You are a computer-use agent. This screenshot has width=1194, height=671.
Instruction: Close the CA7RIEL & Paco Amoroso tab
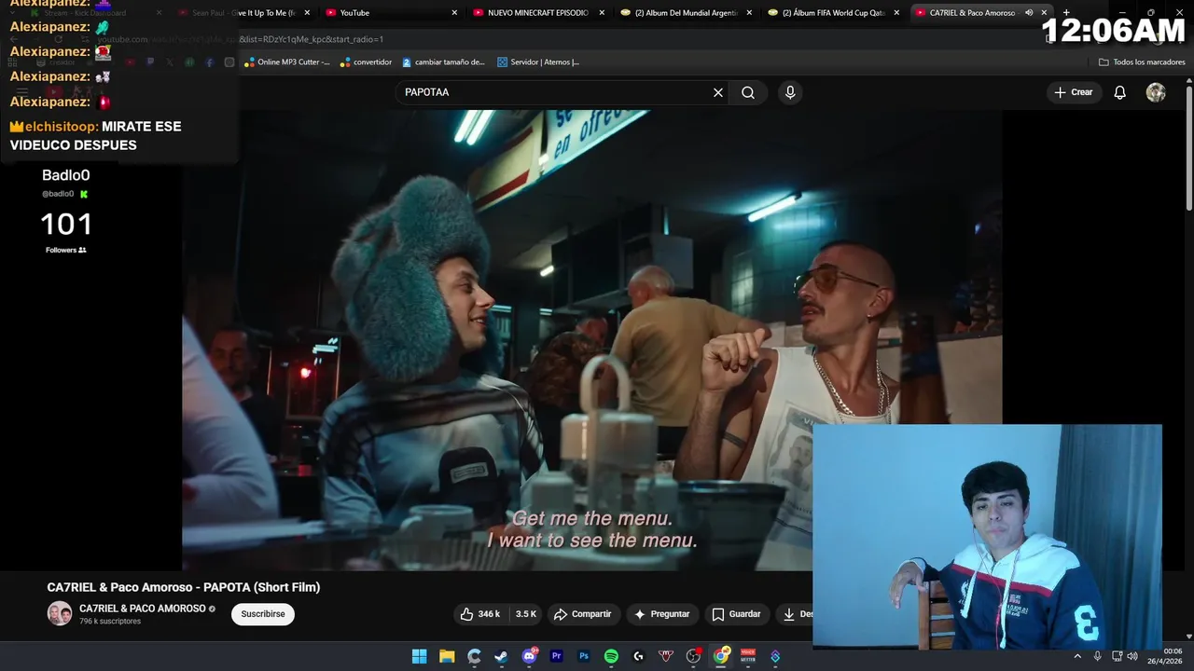click(1044, 13)
